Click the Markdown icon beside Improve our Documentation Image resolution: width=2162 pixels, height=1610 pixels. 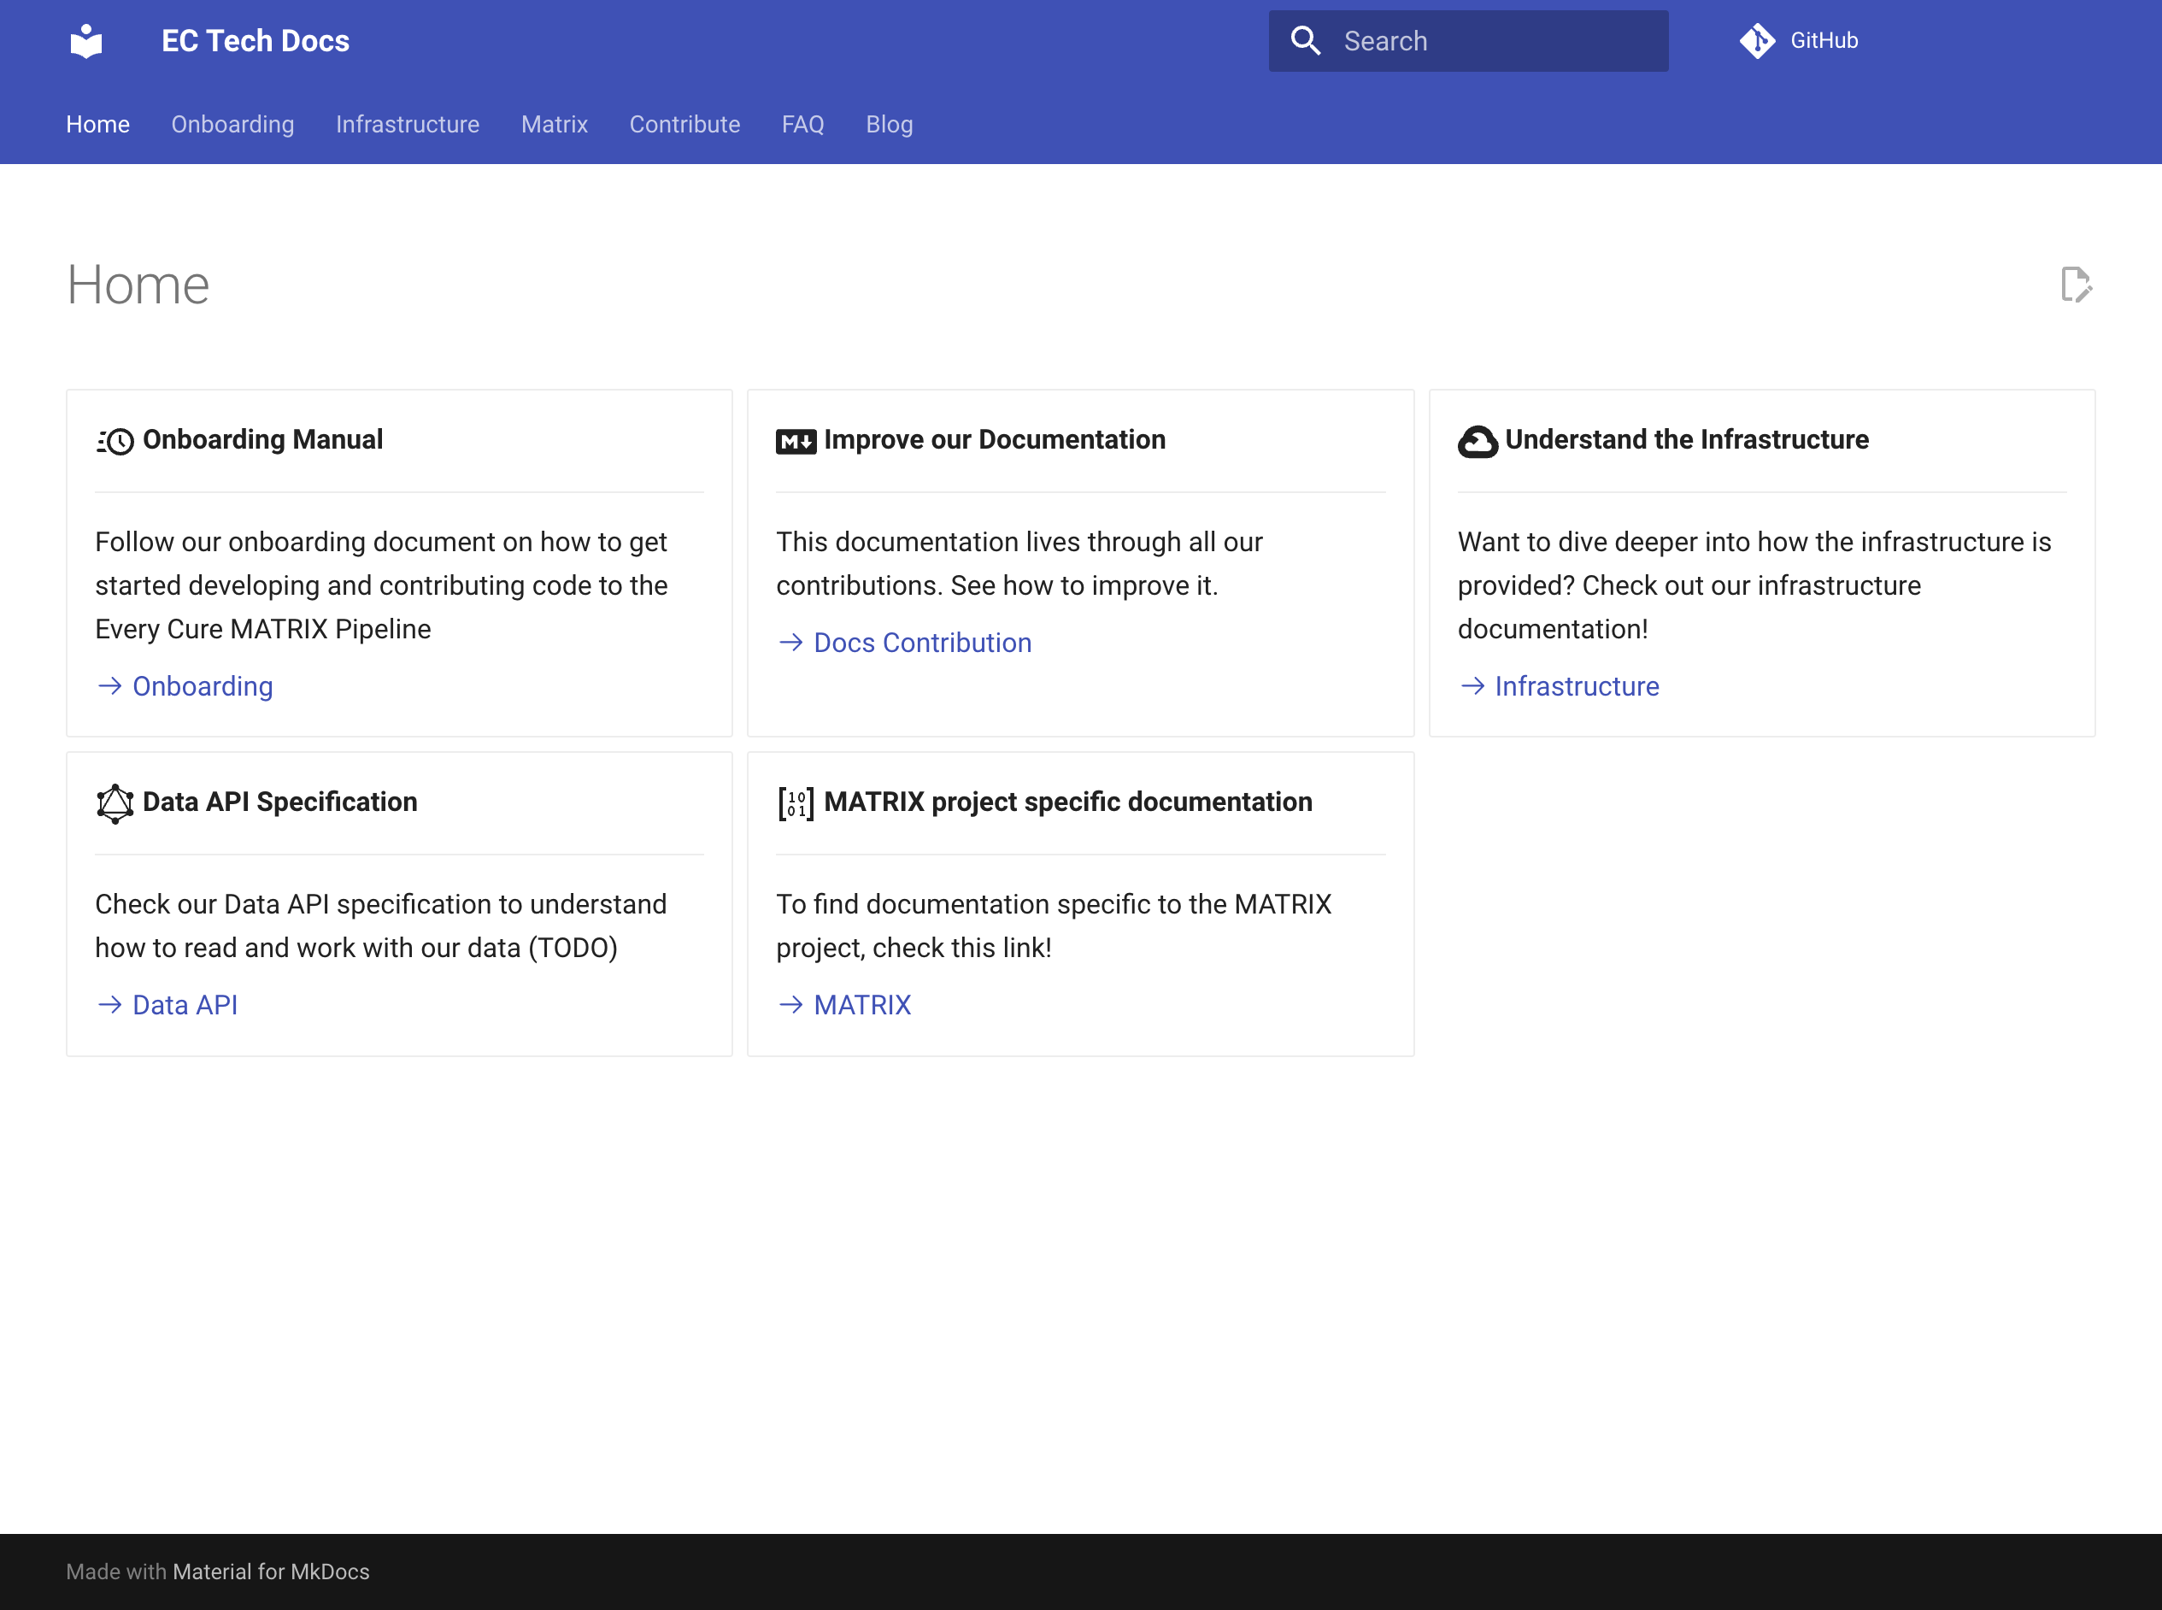795,442
